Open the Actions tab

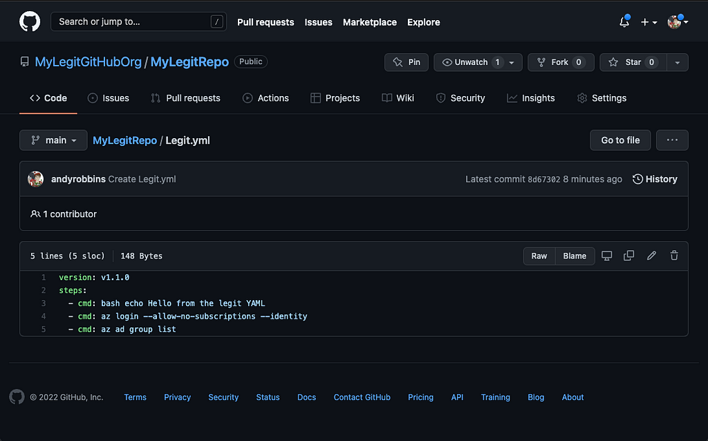265,98
